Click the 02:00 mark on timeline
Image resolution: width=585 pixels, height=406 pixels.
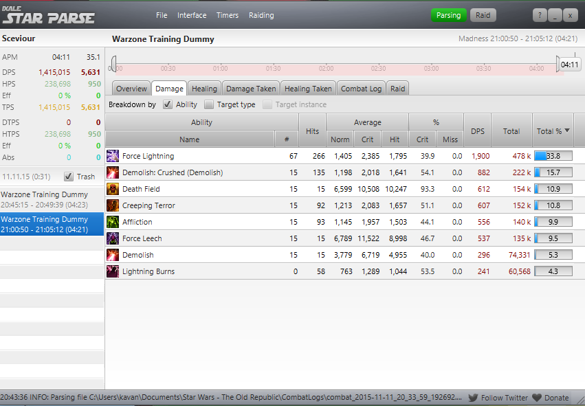click(x=326, y=69)
